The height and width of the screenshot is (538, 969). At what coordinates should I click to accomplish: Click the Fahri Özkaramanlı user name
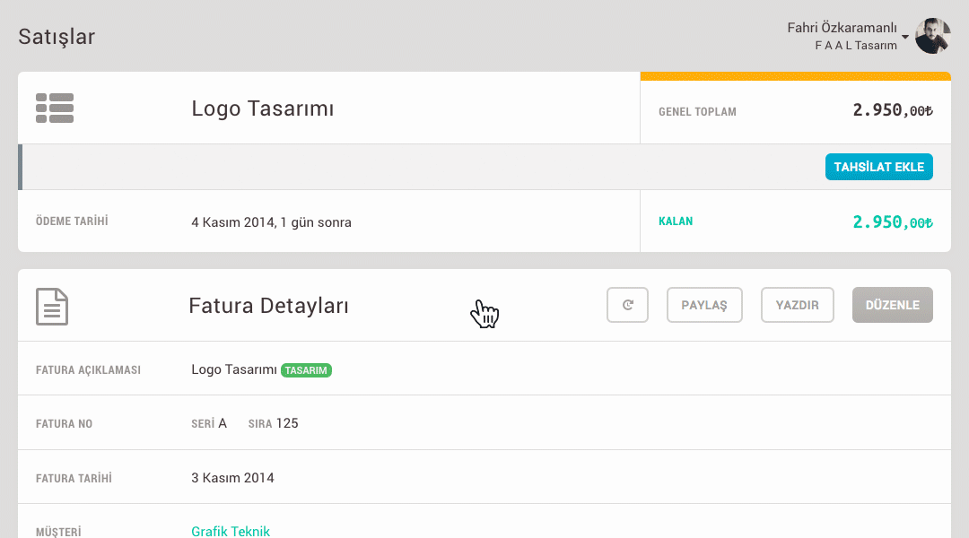842,28
